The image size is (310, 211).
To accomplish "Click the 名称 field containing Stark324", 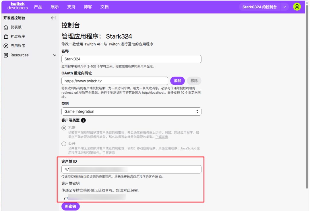I will point(131,59).
